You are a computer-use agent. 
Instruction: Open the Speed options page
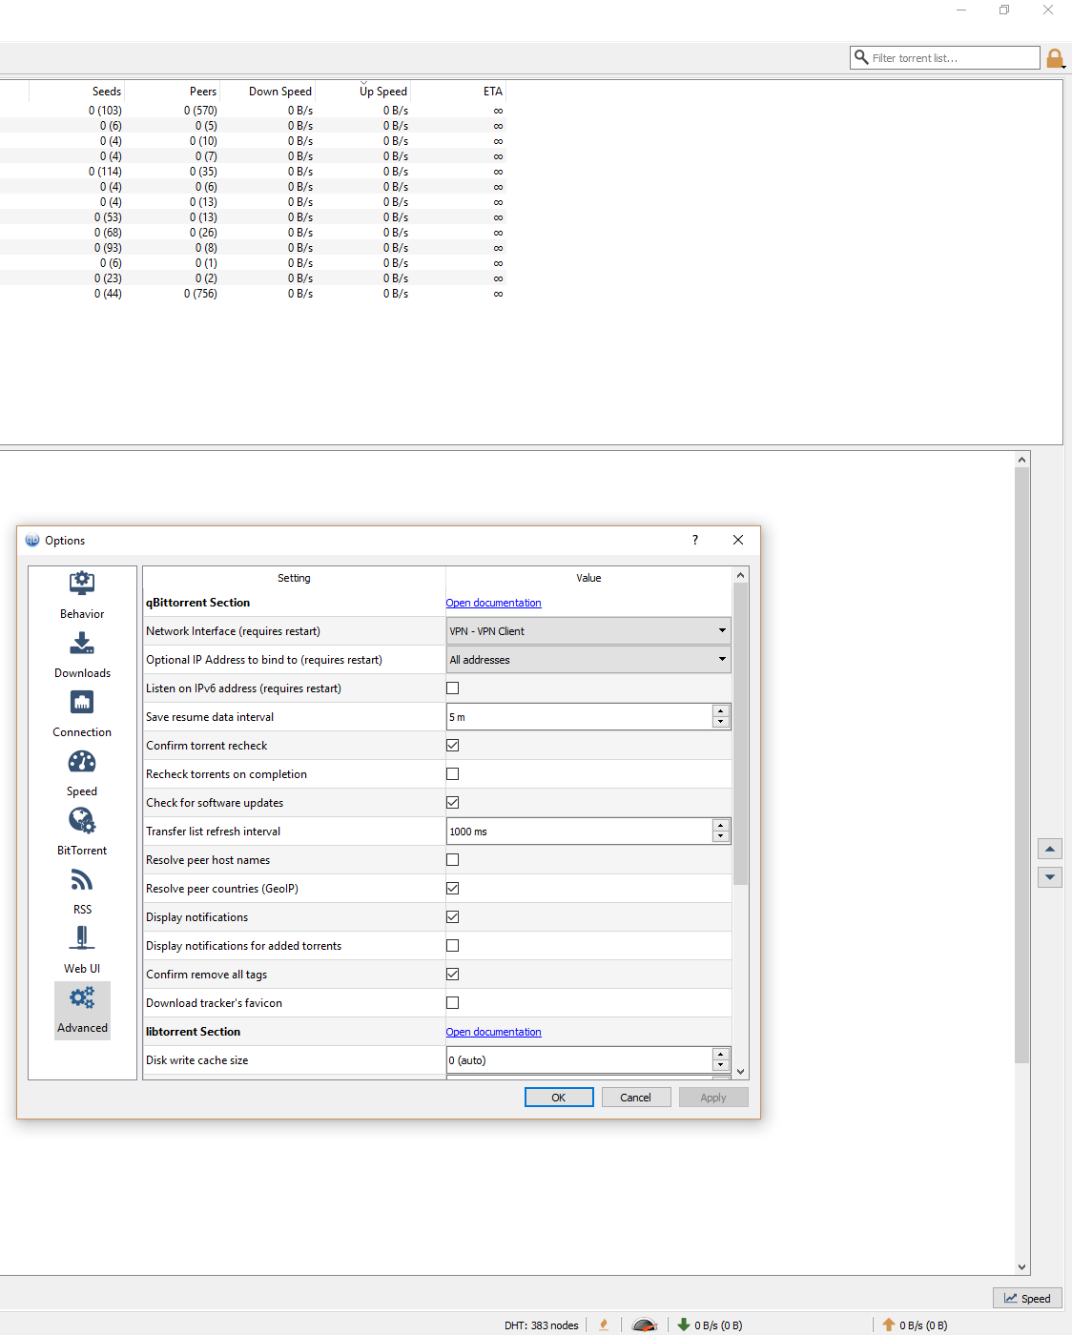82,773
